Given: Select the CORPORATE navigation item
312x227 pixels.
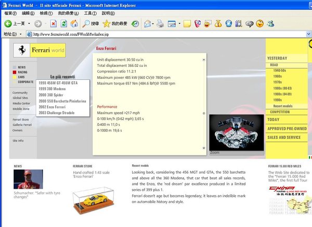Looking at the screenshot, I should point(25,82).
